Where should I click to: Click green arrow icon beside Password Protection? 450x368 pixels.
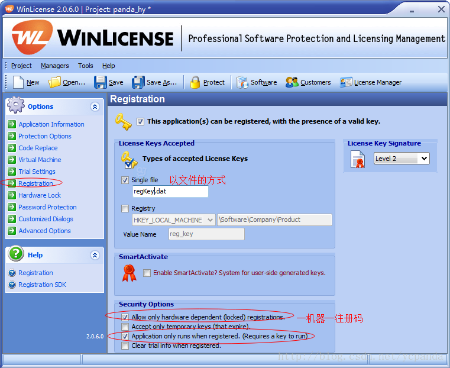tap(12, 207)
